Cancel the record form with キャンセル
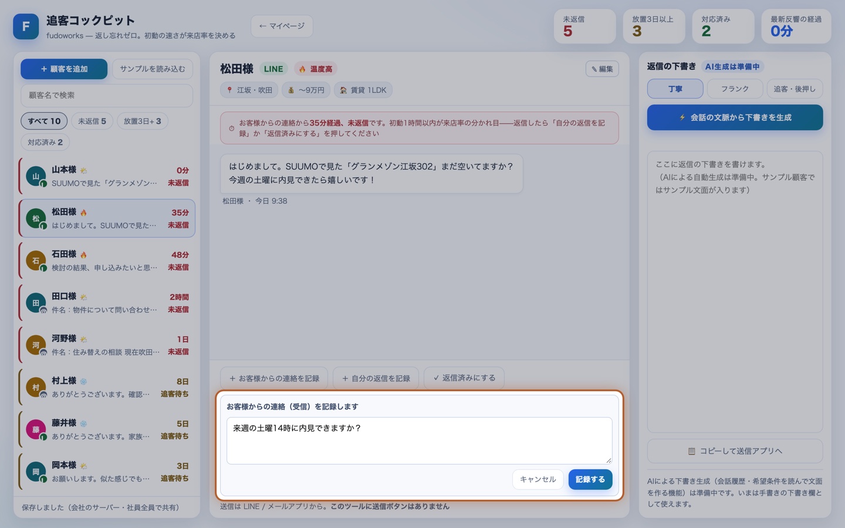This screenshot has width=845, height=528. (x=538, y=479)
